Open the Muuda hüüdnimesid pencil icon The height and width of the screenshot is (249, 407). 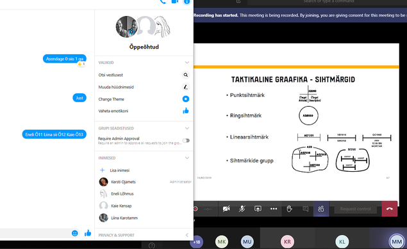(186, 87)
